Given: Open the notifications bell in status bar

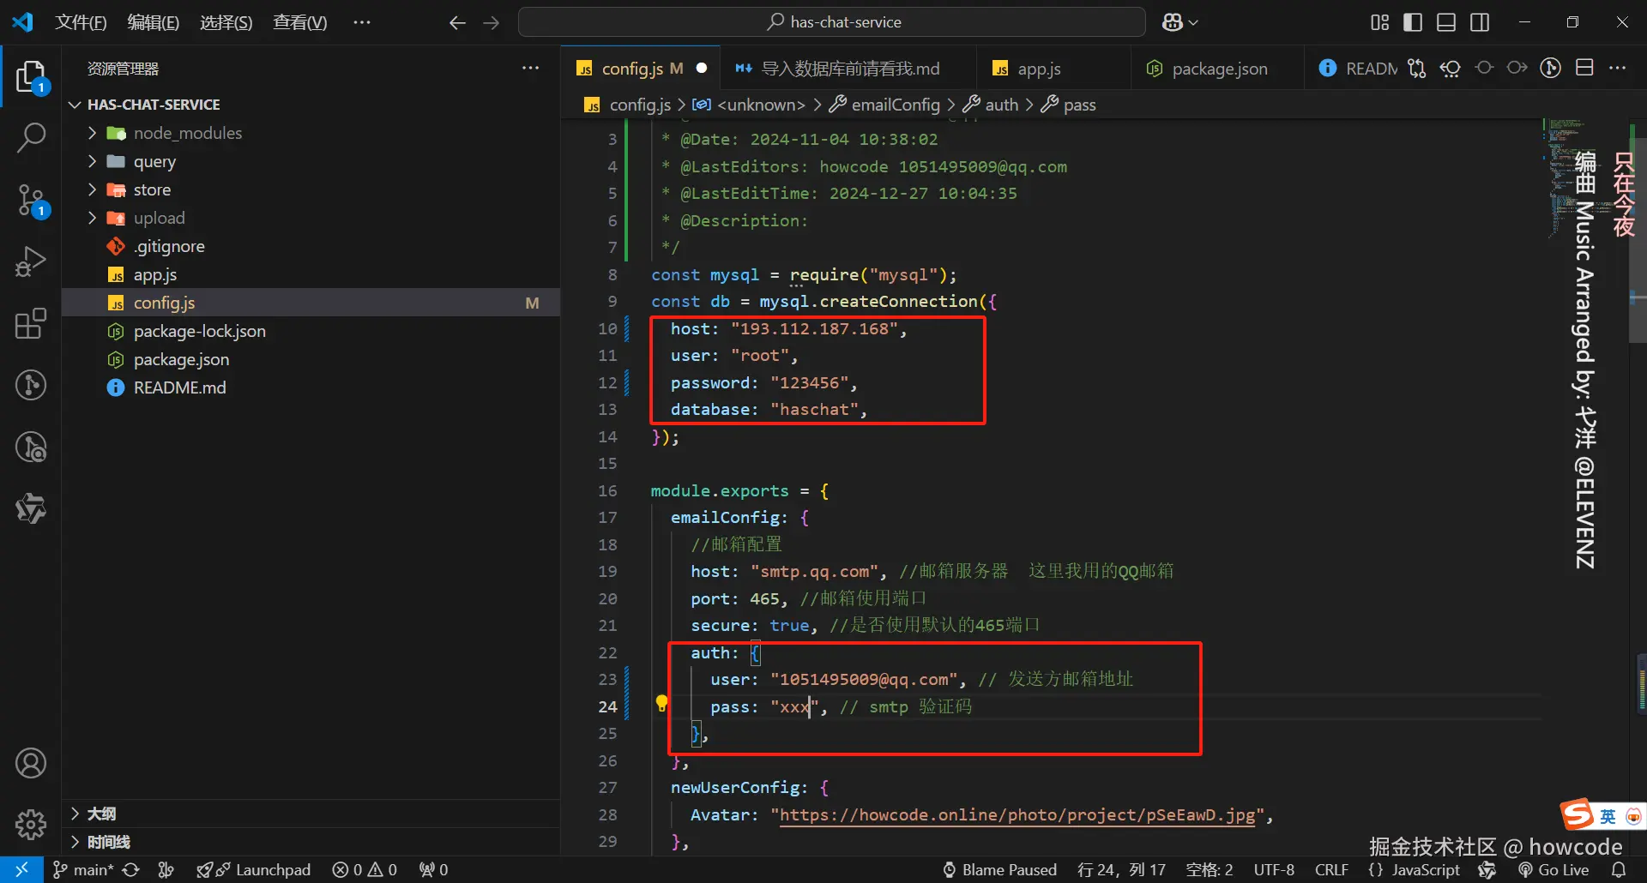Looking at the screenshot, I should tap(1619, 869).
